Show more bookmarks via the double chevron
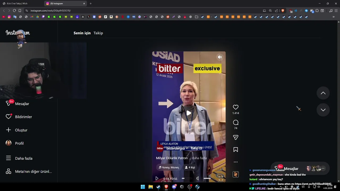This screenshot has width=340, height=191. (x=334, y=17)
